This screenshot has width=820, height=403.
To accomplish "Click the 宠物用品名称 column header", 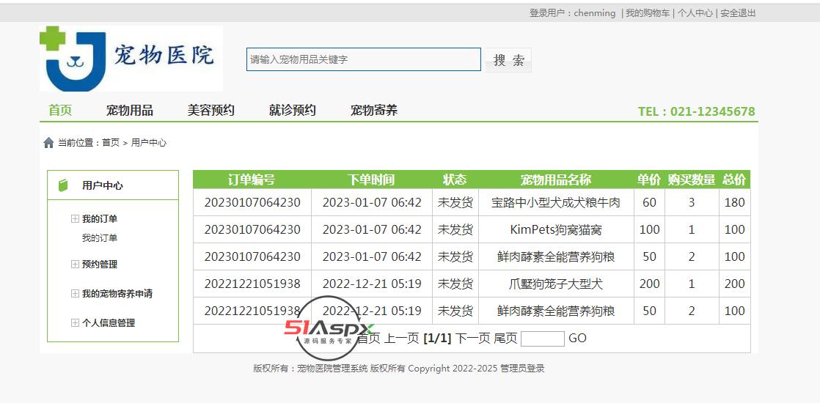I will tap(556, 180).
